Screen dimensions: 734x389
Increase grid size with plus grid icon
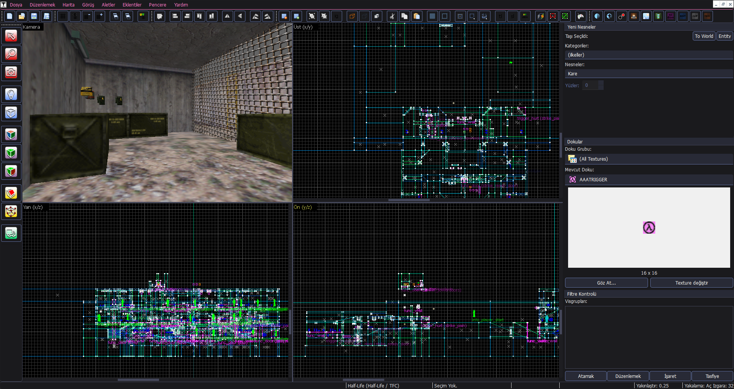pos(99,16)
